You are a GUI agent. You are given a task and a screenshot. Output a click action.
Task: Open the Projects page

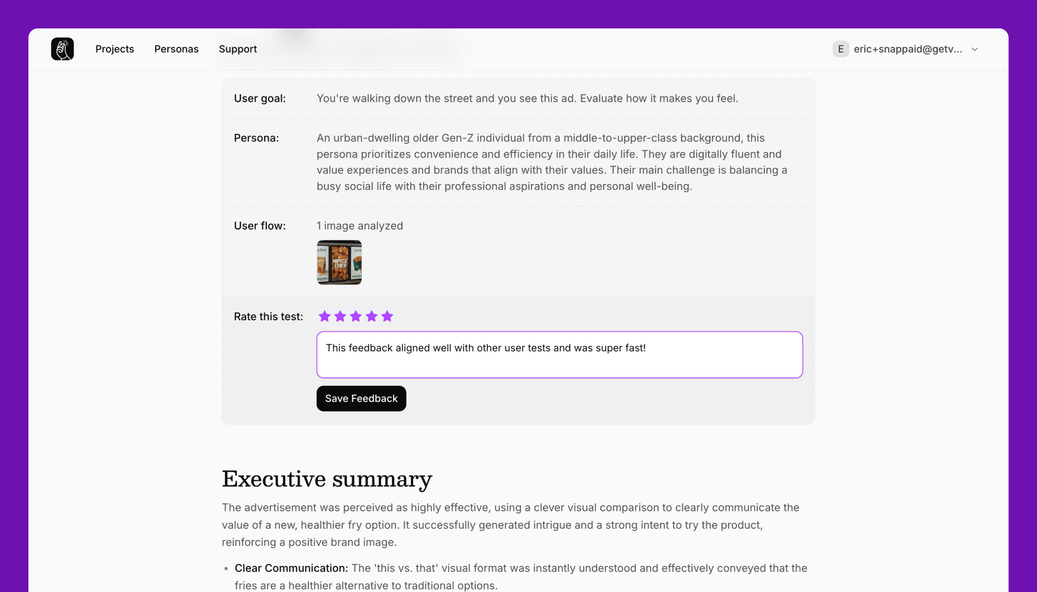click(x=114, y=49)
